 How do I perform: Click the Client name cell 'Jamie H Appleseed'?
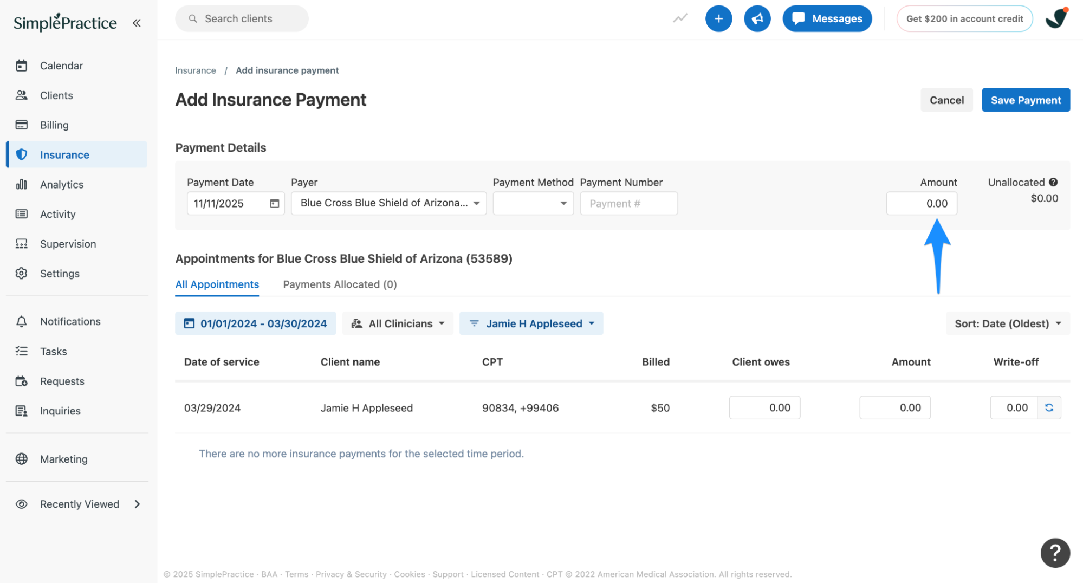click(366, 408)
